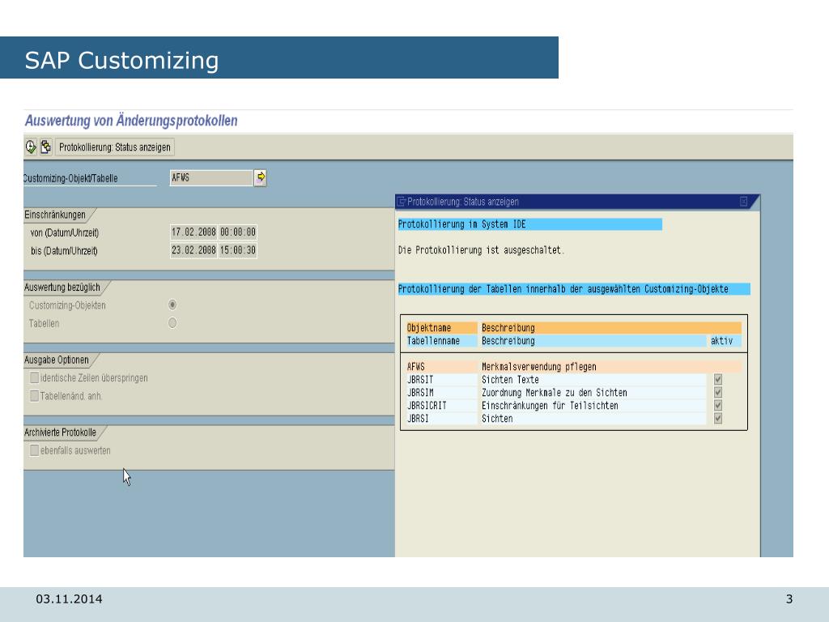
Task: Click JBRSIT table name cell
Action: [441, 380]
